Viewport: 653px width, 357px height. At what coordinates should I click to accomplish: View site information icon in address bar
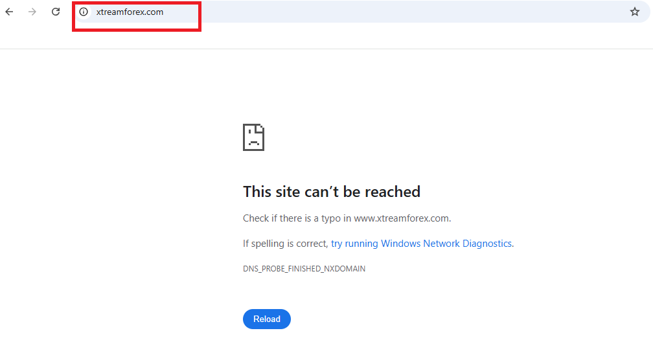84,12
